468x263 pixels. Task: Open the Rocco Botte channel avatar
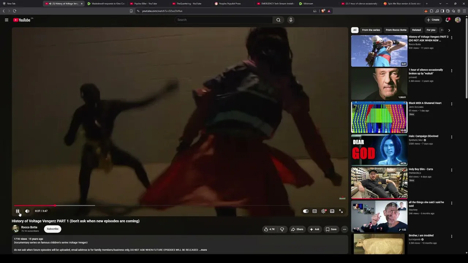(x=15, y=229)
